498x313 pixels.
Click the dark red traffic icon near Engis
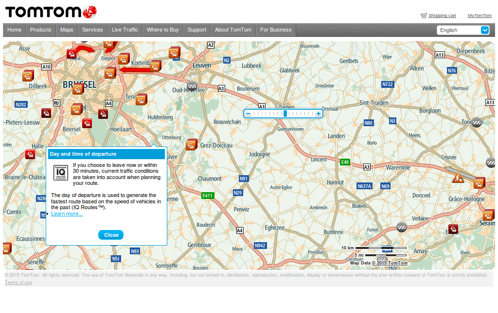453,229
